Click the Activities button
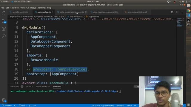 5,2
